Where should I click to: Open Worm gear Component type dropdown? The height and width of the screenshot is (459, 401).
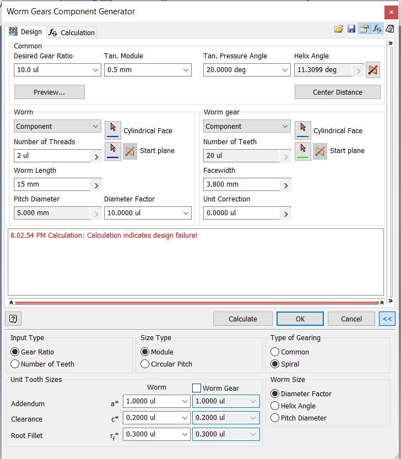click(x=285, y=126)
